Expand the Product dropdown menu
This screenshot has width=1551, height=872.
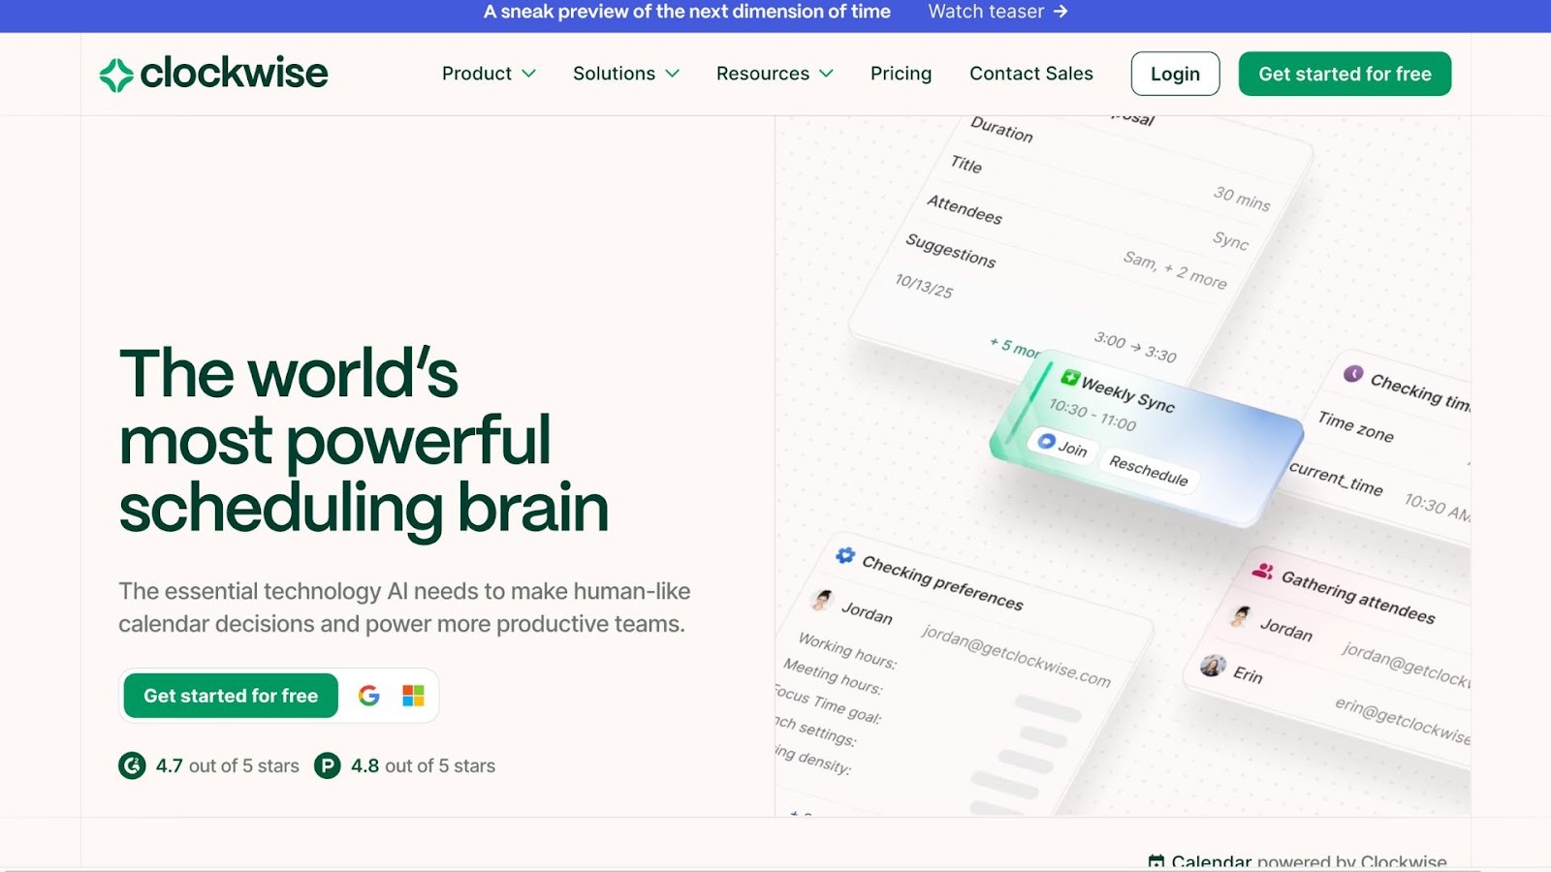488,73
